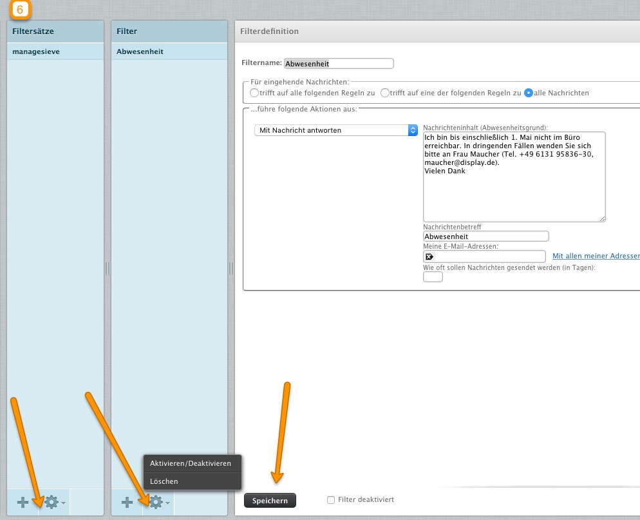
Task: Add a new filter set with plus icon
Action: [x=23, y=502]
